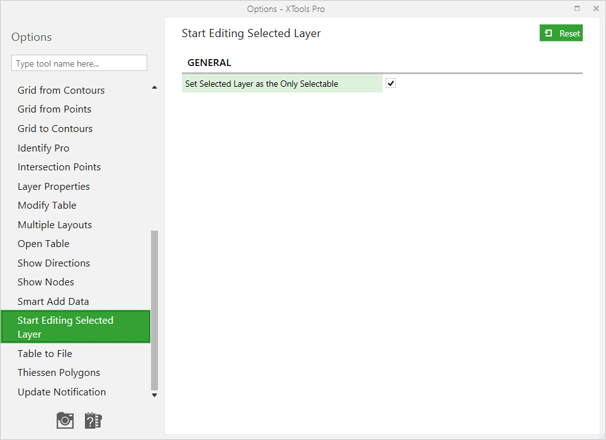
Task: Select Show Nodes in the list
Action: coord(45,282)
